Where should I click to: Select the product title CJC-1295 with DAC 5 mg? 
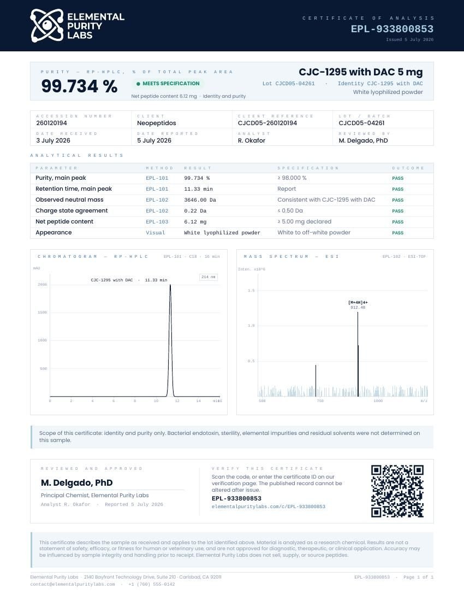click(361, 72)
